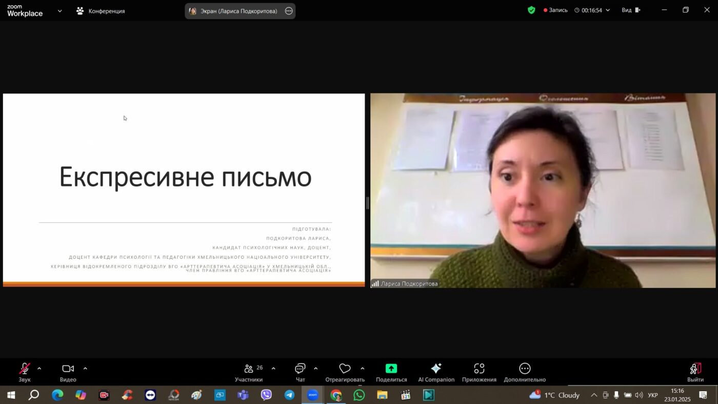Screen dimensions: 718x404
Task: Expand video options arrow next to Видео
Action: click(x=85, y=369)
